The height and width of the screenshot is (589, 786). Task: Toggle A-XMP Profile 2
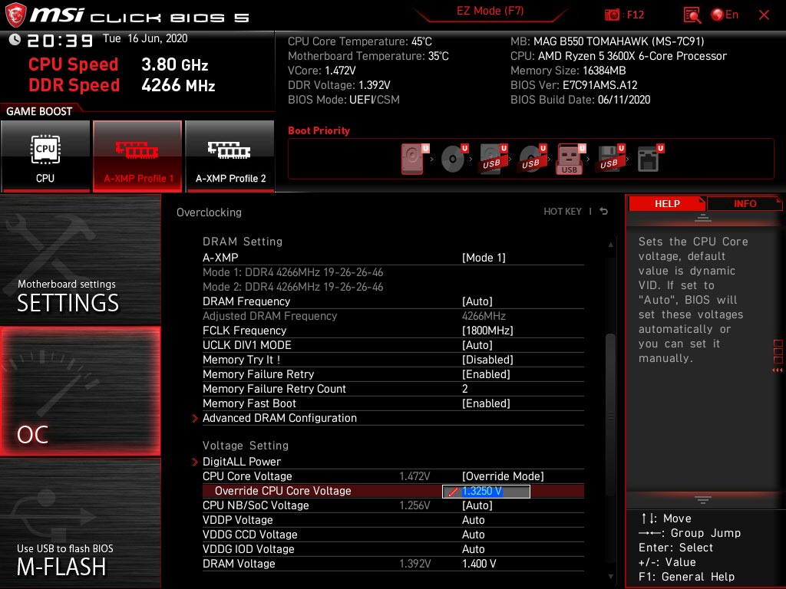click(x=230, y=156)
